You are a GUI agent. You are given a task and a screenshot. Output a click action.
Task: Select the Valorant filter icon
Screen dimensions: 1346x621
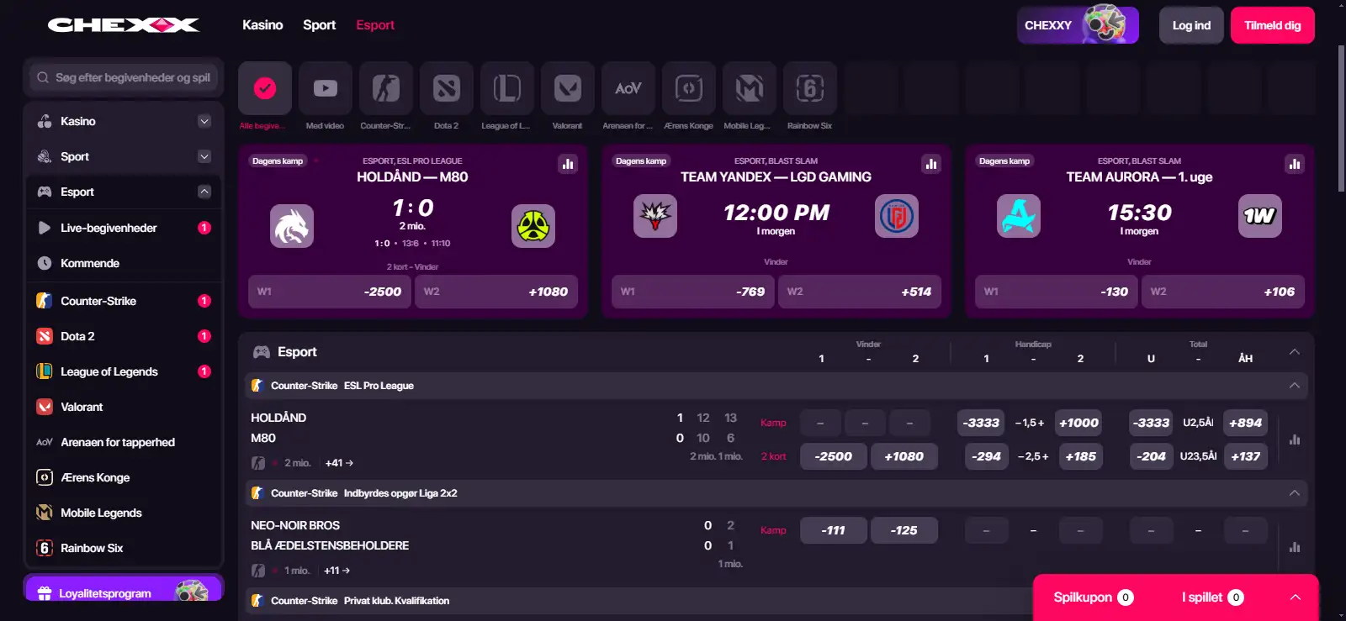point(567,88)
